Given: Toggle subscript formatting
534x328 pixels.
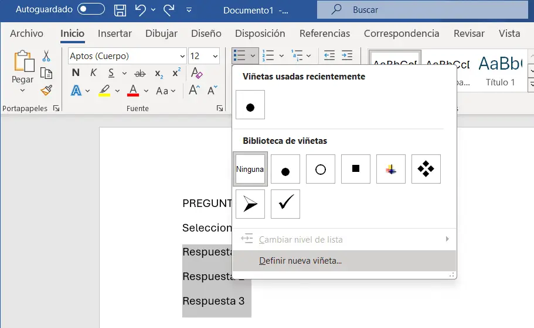Looking at the screenshot, I should tap(159, 73).
